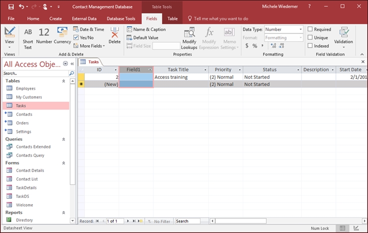Enable the Indexed checkbox

310,45
